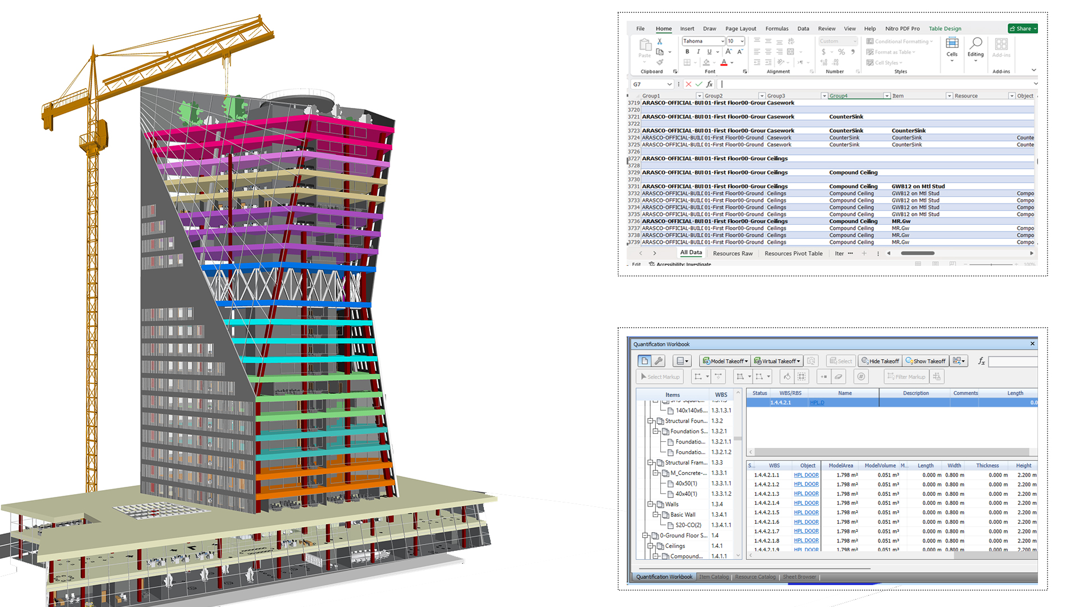The width and height of the screenshot is (1079, 607).
Task: Click the Increase Indent icon
Action: pos(768,62)
